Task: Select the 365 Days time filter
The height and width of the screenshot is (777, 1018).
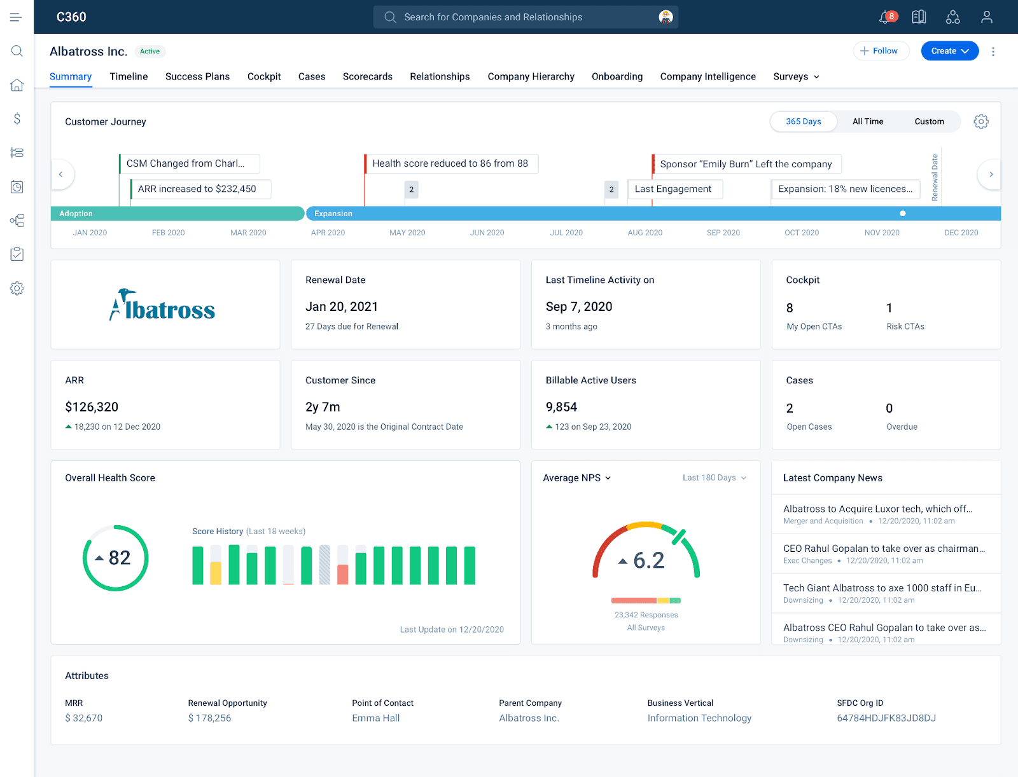Action: point(804,121)
